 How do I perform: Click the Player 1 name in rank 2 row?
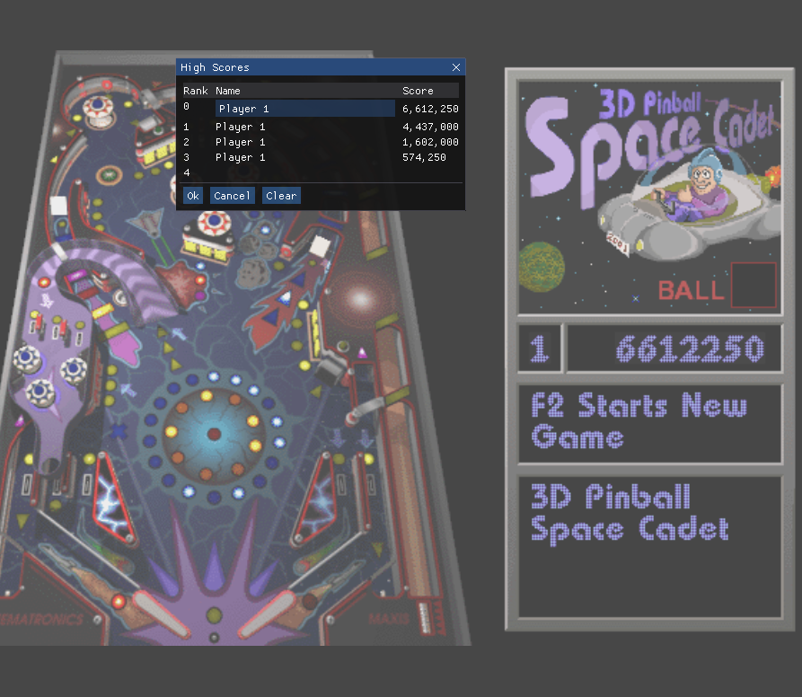click(241, 142)
